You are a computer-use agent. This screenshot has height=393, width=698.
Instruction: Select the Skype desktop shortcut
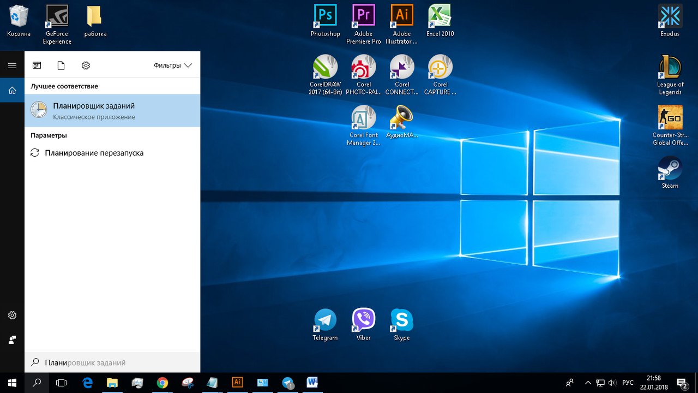coord(402,325)
